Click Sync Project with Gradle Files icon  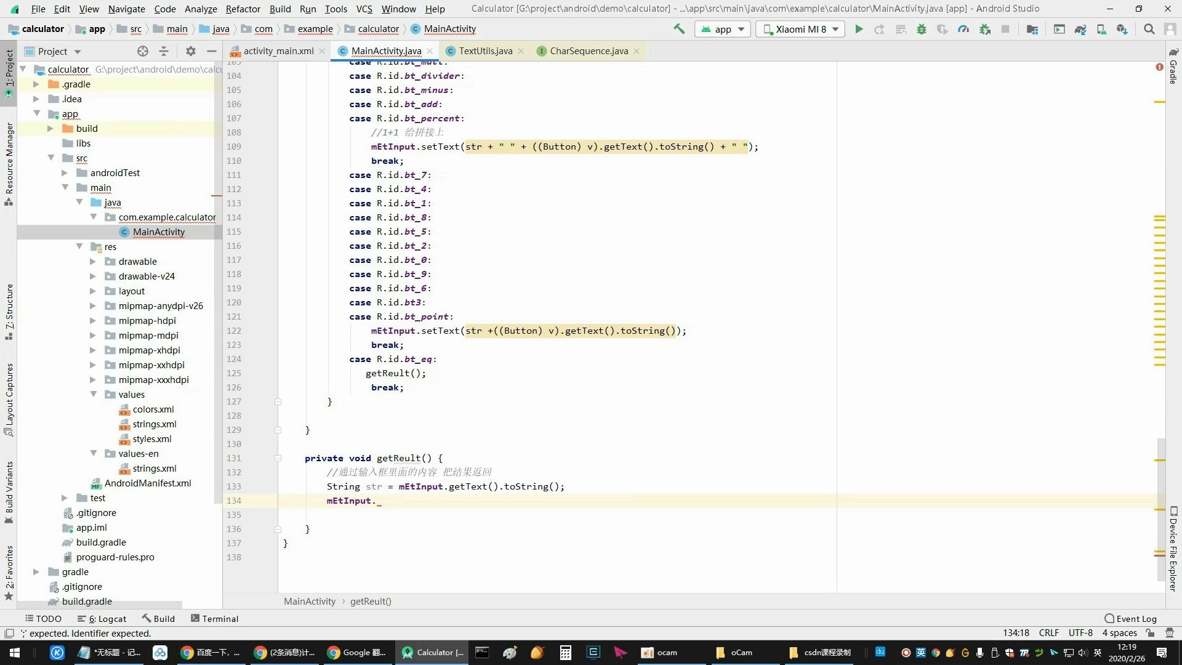[x=1080, y=29]
